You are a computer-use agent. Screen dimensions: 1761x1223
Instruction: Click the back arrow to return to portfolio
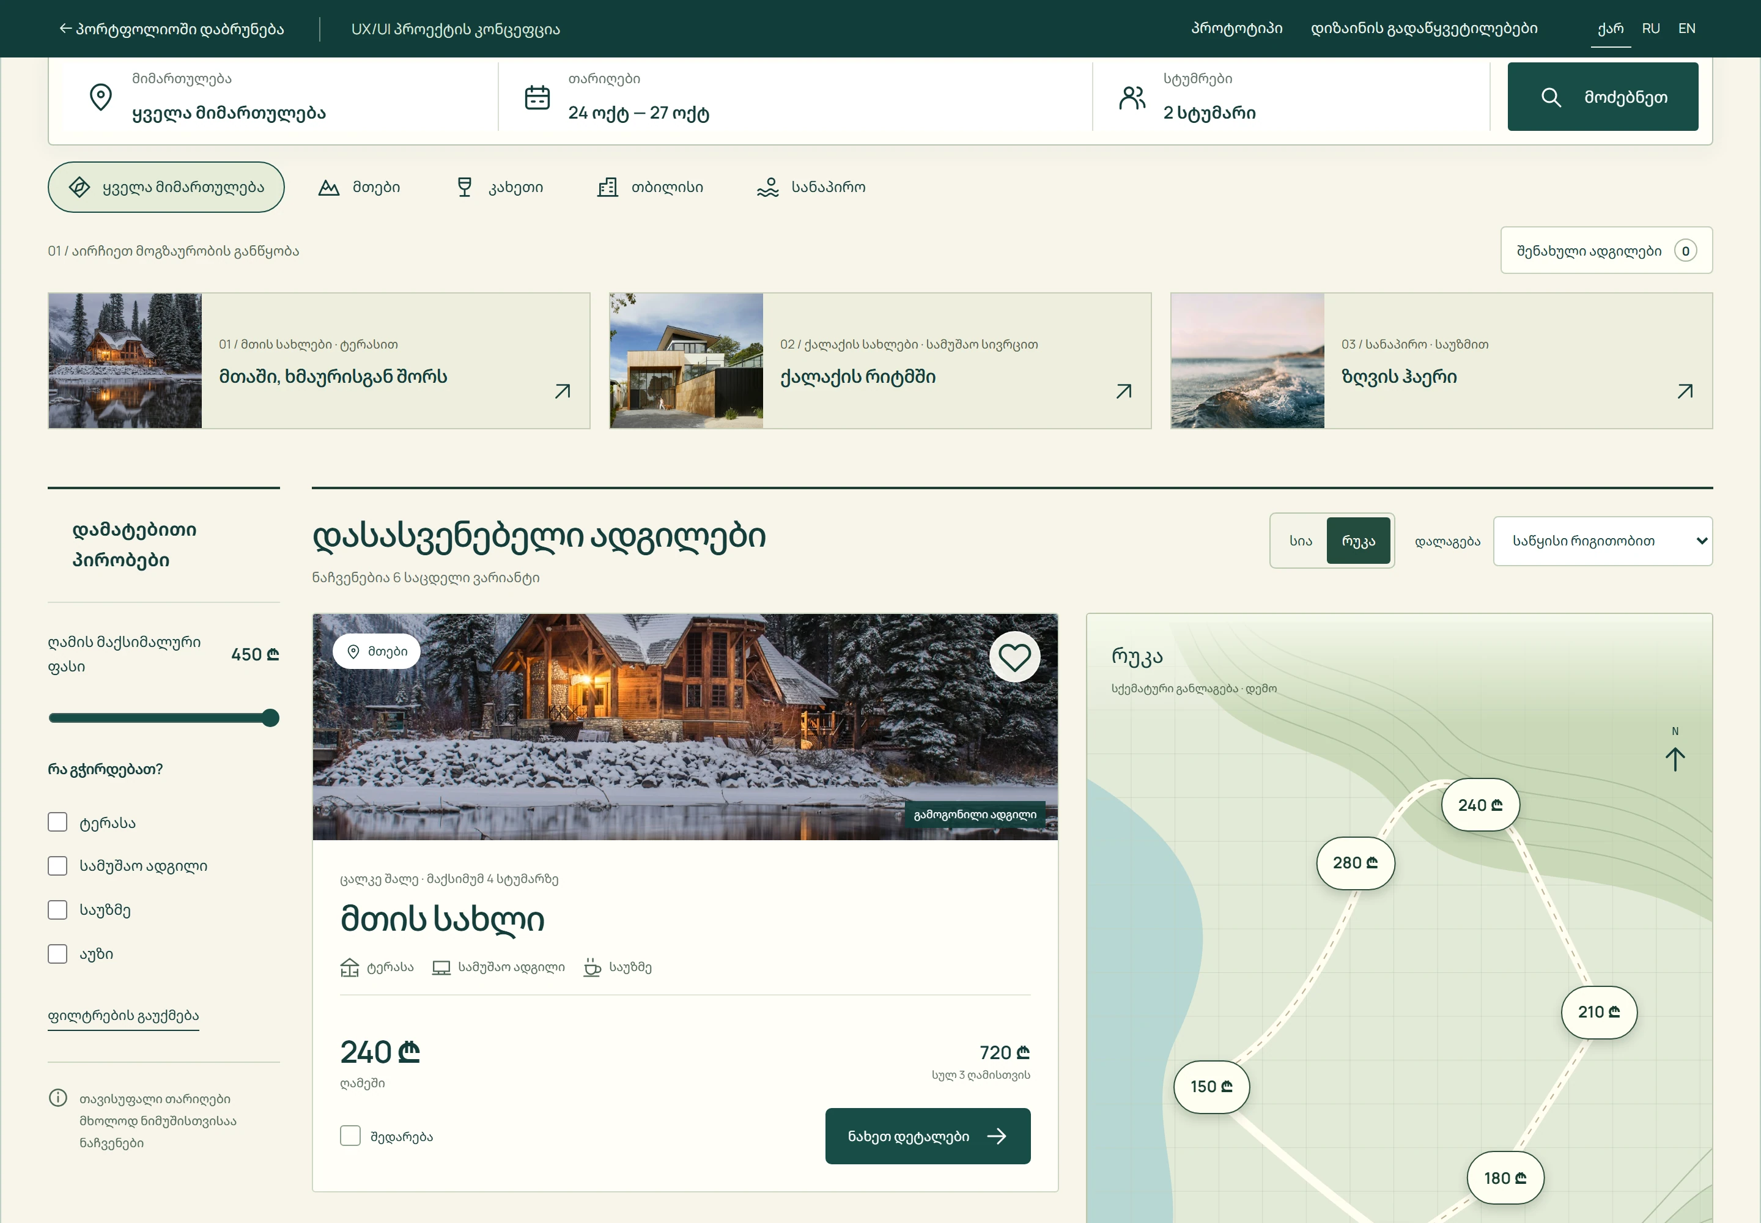65,28
